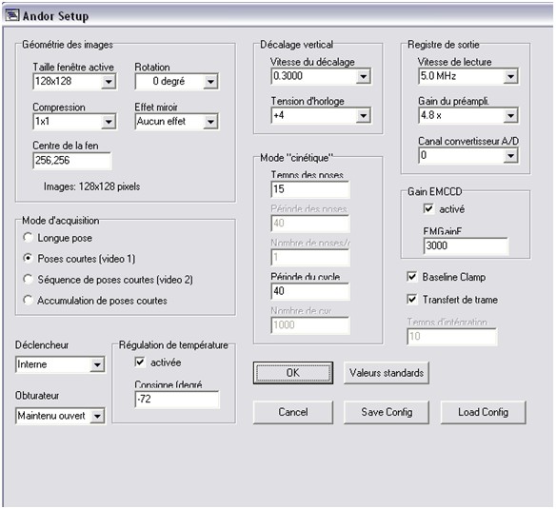Viewport: 556px width, 509px height.
Task: Click the 'Géométrie des images' group label
Action: [68, 45]
